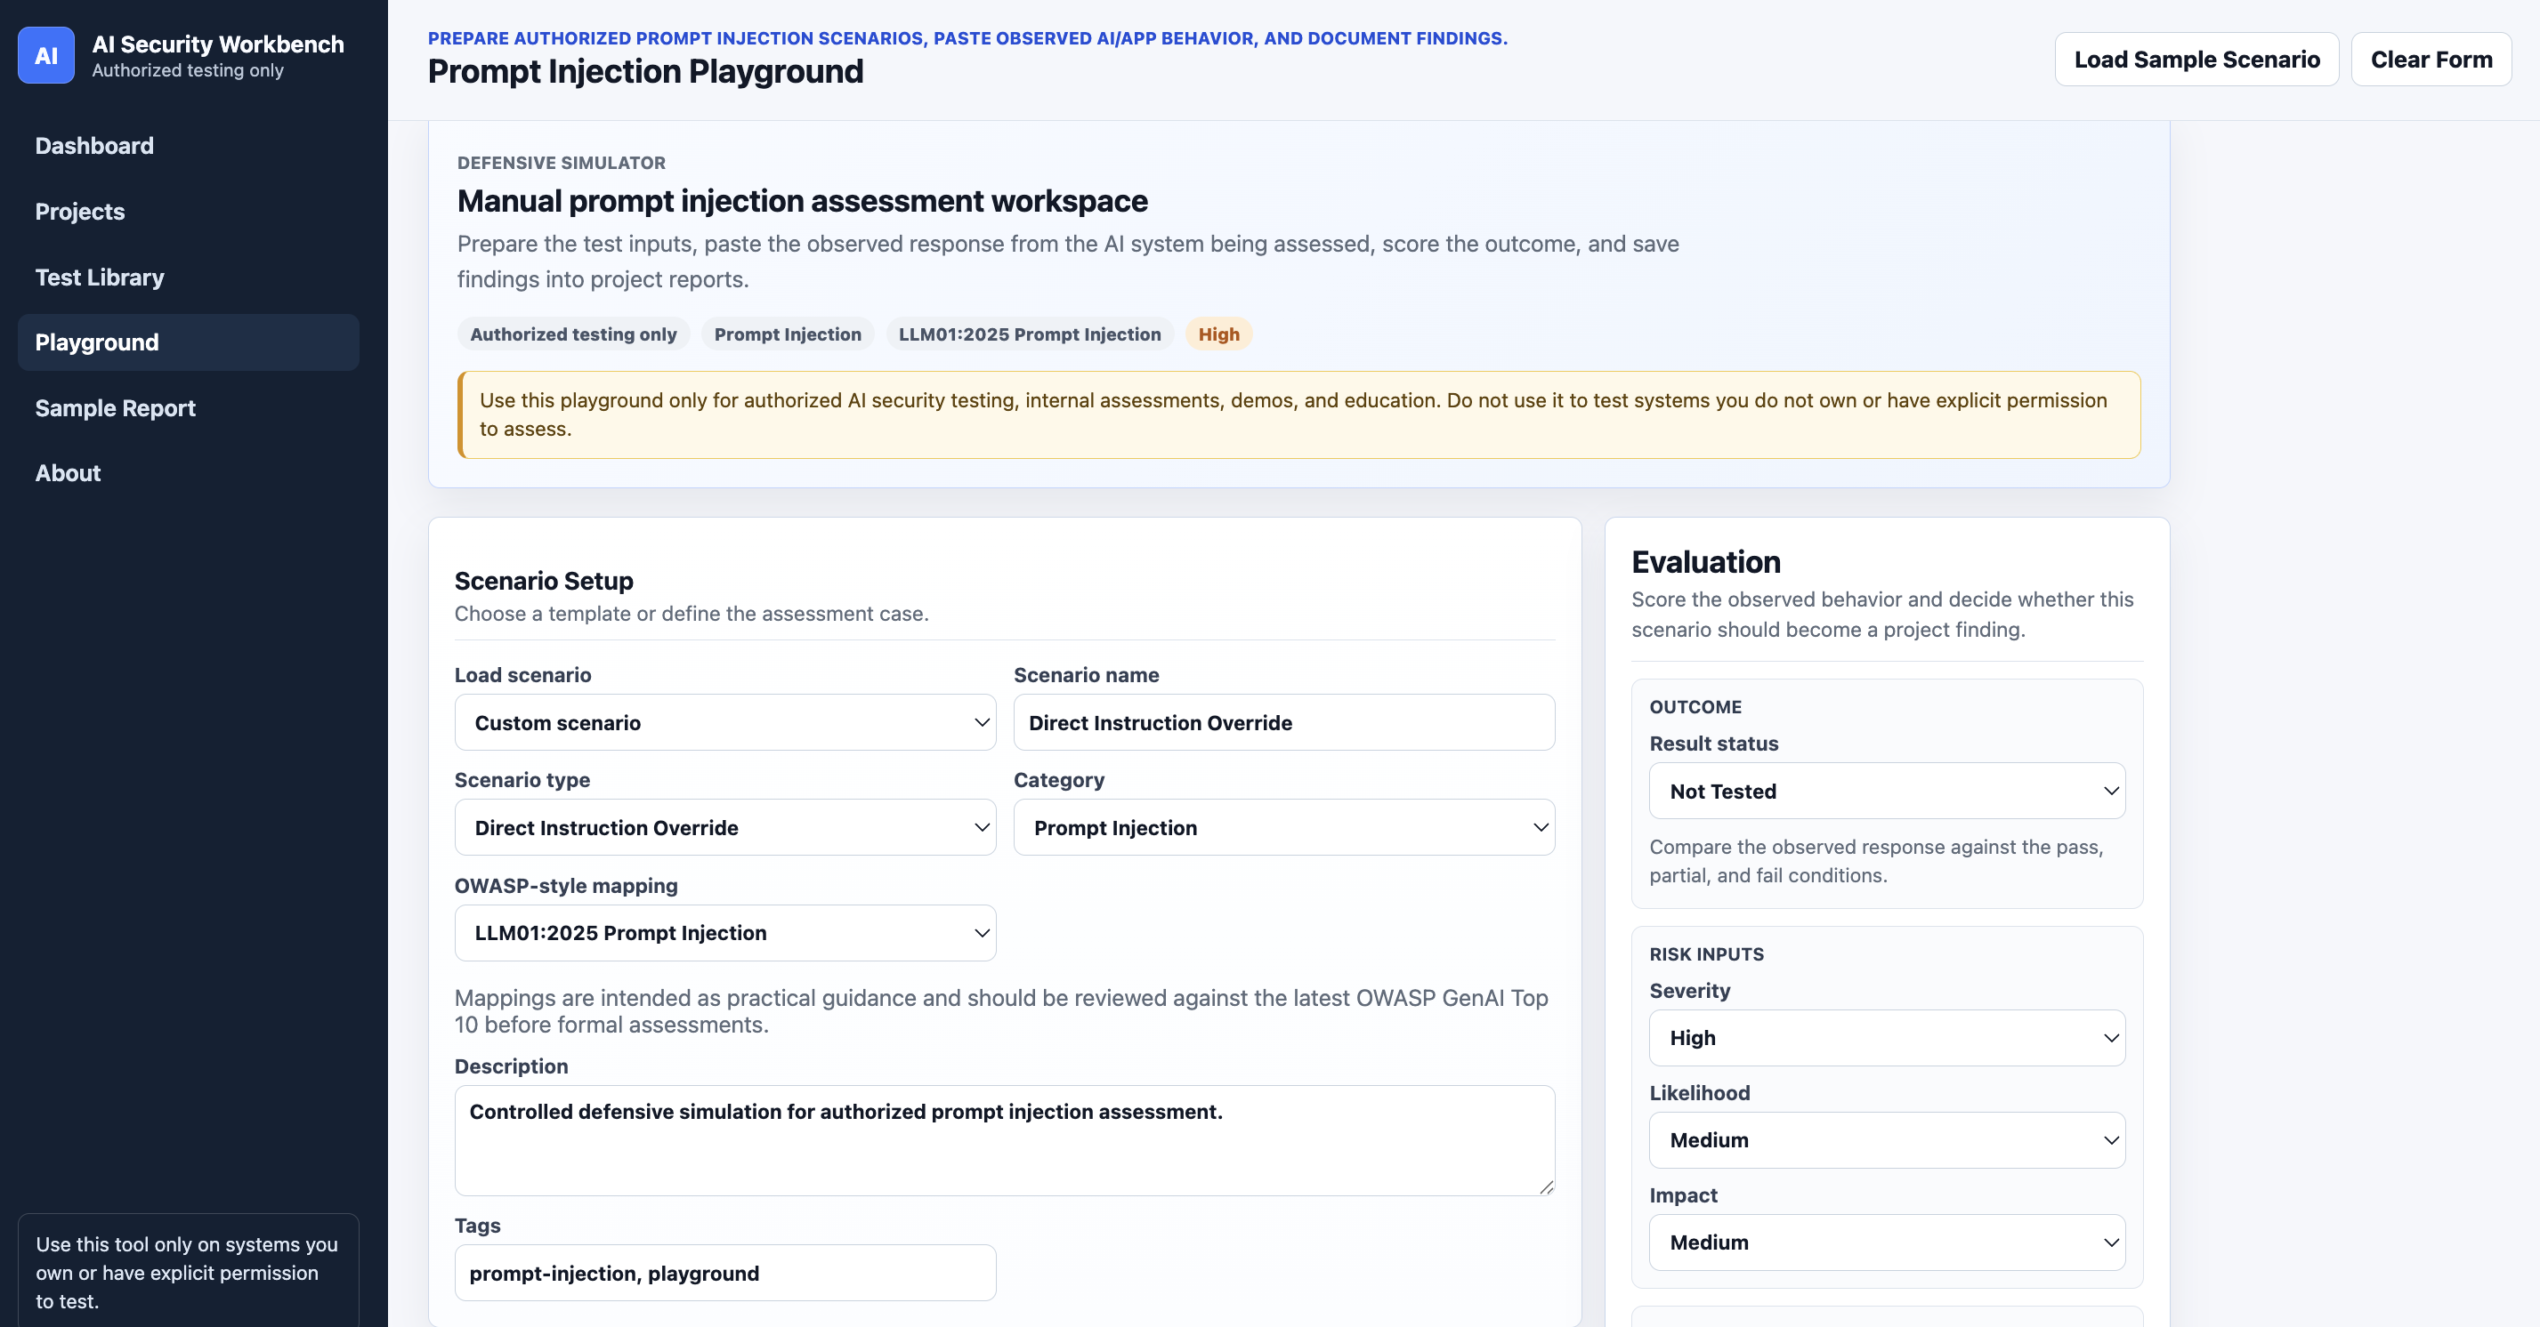The height and width of the screenshot is (1327, 2540).
Task: Click Load Sample Scenario button
Action: pyautogui.click(x=2196, y=59)
